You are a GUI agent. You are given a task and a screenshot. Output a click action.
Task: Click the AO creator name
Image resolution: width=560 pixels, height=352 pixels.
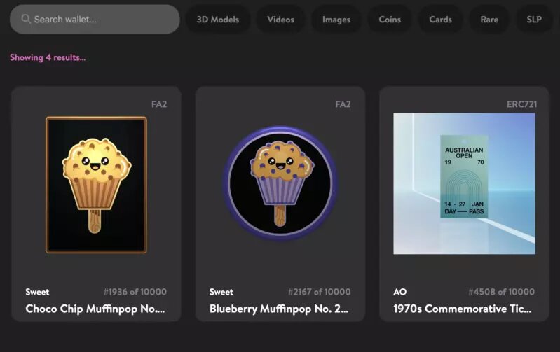point(399,292)
